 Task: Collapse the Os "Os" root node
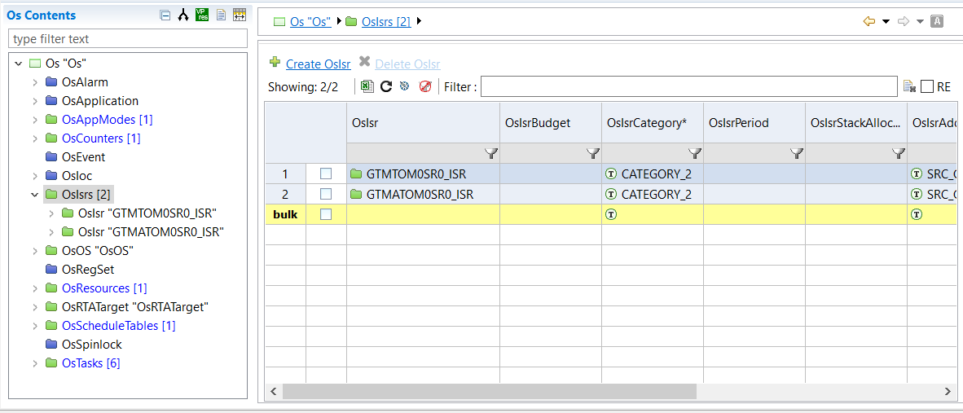click(x=19, y=63)
